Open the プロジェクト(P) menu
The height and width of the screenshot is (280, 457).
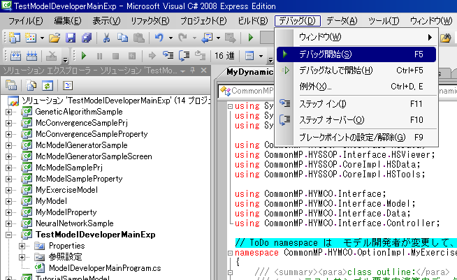pyautogui.click(x=203, y=21)
